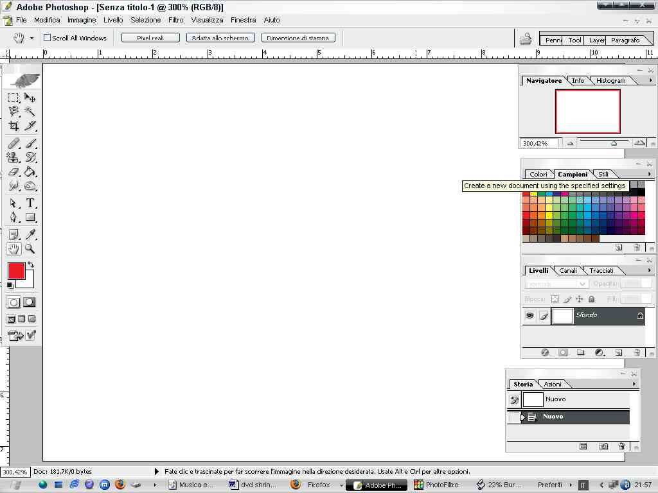
Task: Create new snapshot in Storia panel
Action: pyautogui.click(x=603, y=447)
